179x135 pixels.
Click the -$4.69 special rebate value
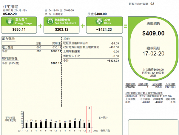tap(115, 43)
